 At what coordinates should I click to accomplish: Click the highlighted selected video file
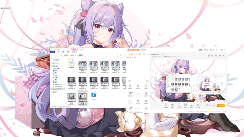coord(82,98)
